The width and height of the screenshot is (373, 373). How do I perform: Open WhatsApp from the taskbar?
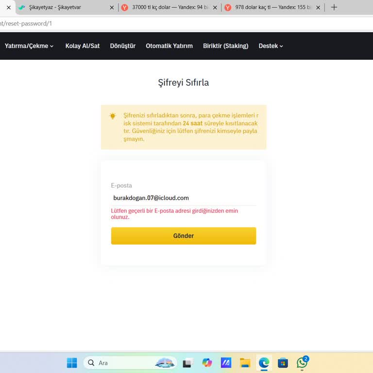pyautogui.click(x=302, y=362)
